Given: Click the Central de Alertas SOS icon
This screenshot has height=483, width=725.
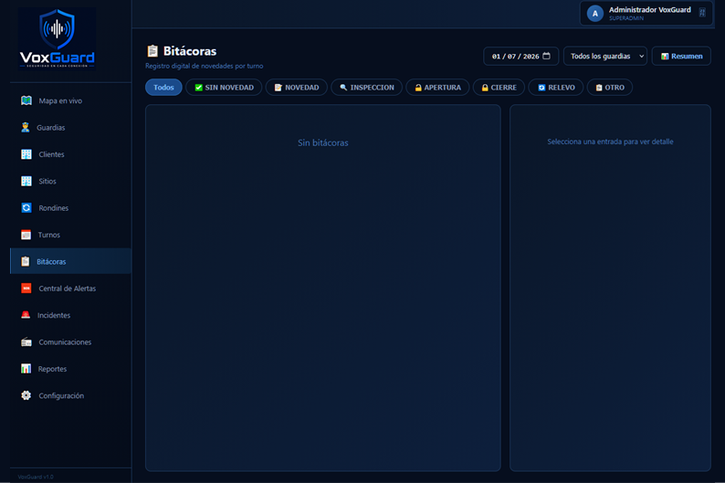Looking at the screenshot, I should point(26,288).
